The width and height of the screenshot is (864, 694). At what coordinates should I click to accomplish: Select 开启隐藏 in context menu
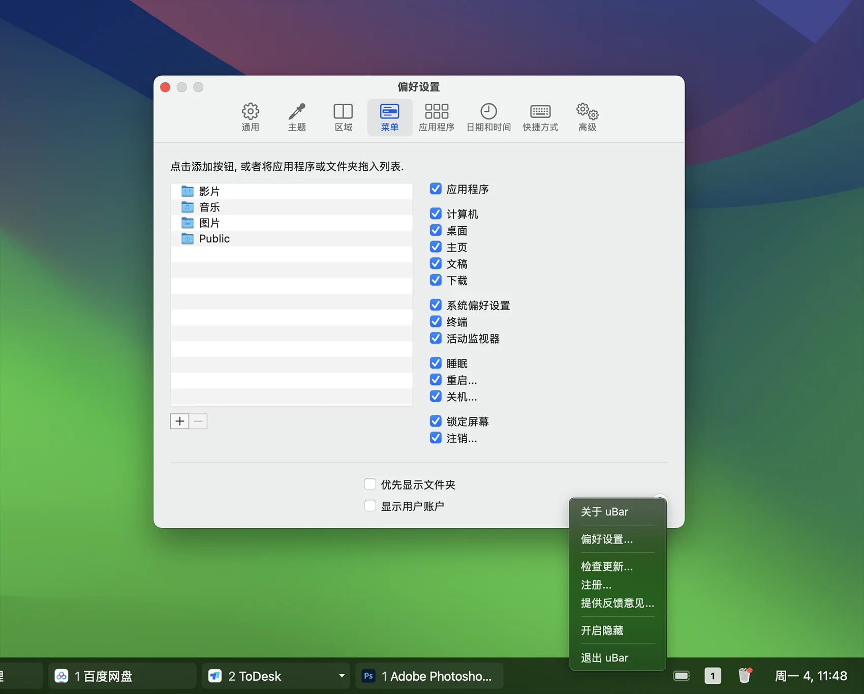pyautogui.click(x=618, y=630)
